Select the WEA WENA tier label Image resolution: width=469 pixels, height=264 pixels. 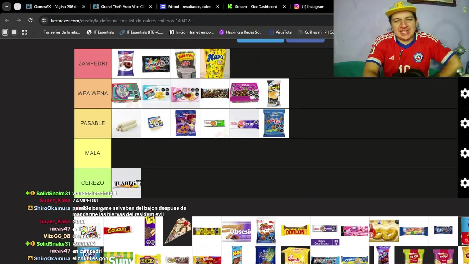(x=93, y=93)
